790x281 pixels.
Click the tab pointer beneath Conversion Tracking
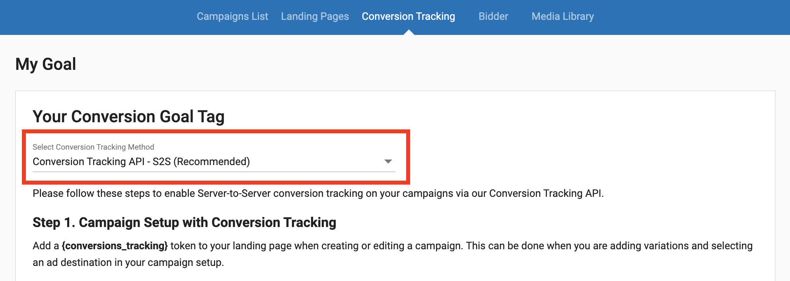408,33
